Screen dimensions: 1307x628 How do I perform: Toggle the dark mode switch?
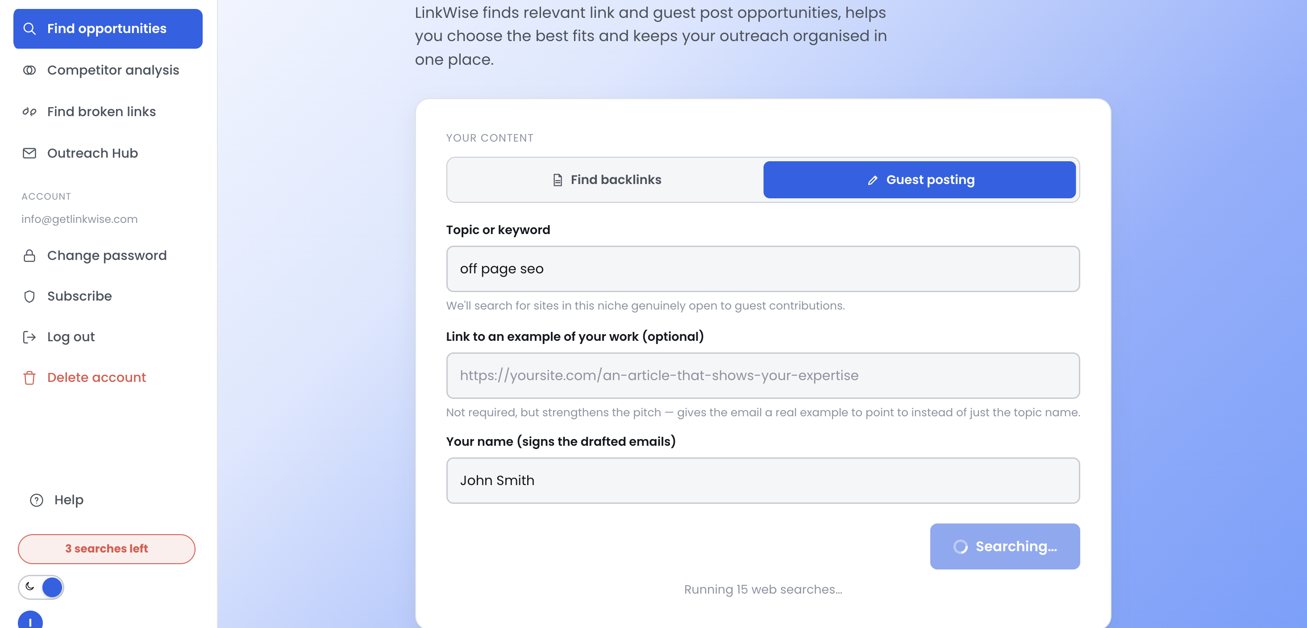pos(41,587)
